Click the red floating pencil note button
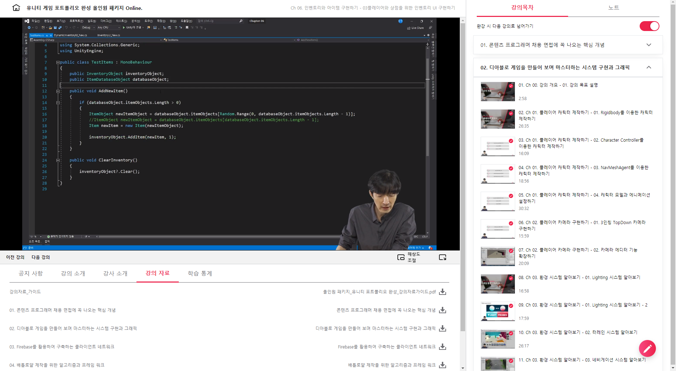Screen dimensions: 676x371 click(x=647, y=348)
